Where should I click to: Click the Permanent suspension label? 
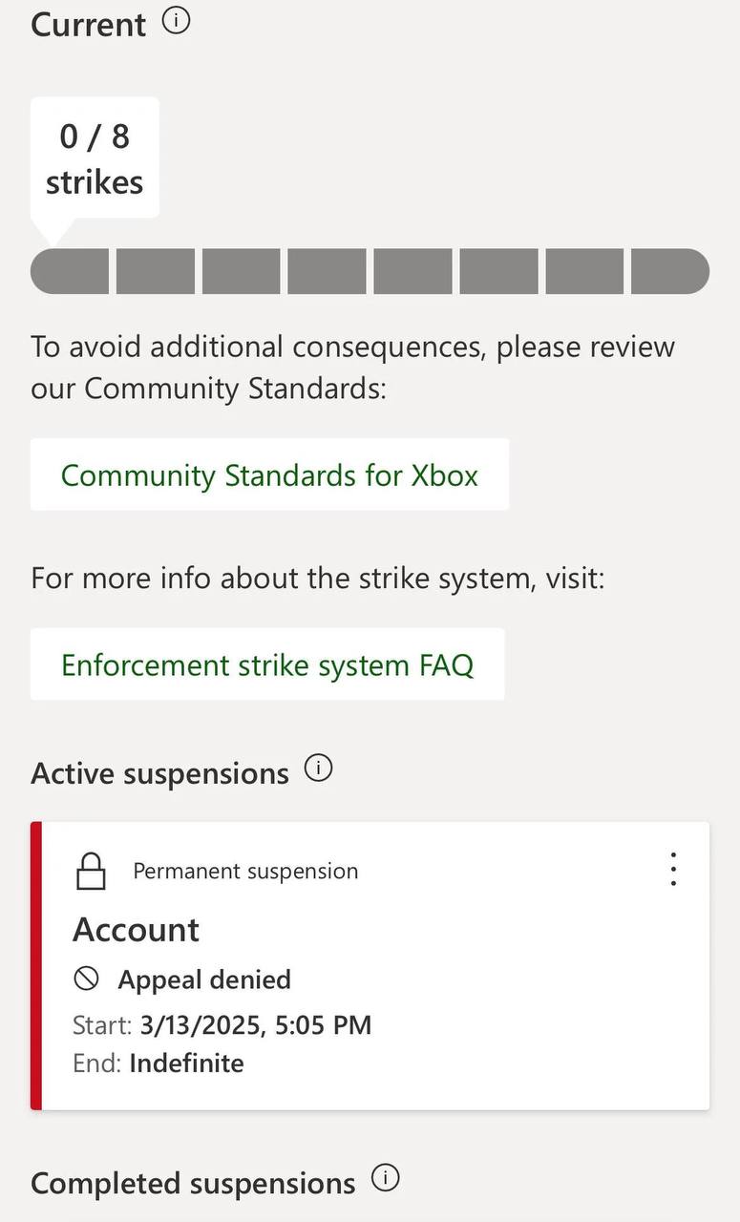[x=245, y=871]
